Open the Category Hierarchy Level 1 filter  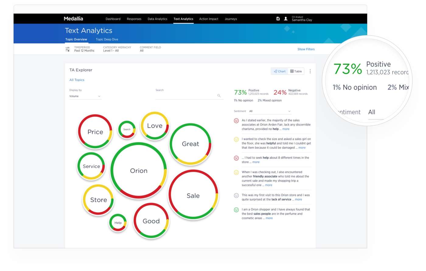pos(117,49)
